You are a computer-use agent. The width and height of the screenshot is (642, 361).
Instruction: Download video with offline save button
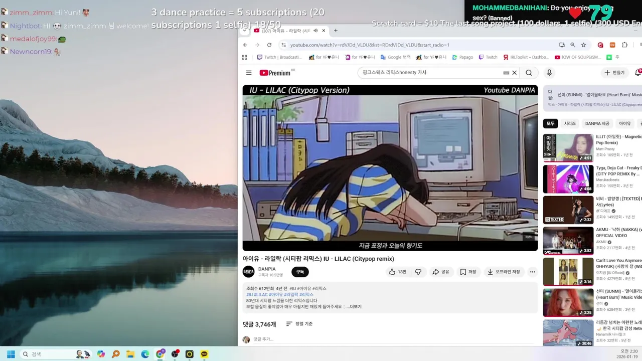(504, 272)
